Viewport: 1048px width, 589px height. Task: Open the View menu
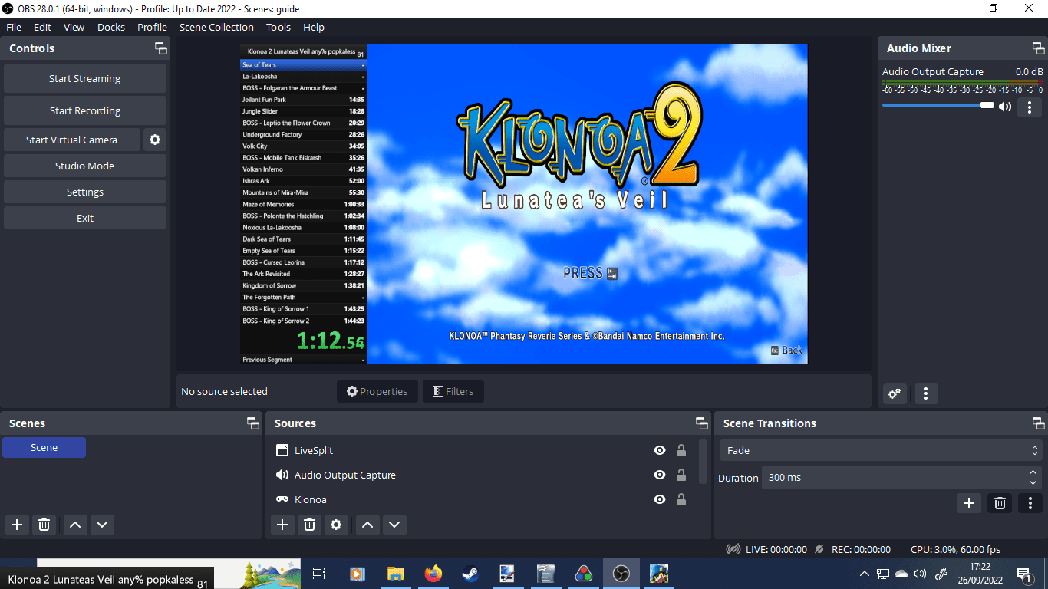(x=74, y=27)
